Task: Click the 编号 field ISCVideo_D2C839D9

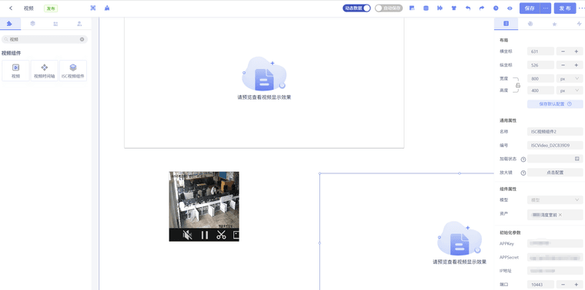Action: coord(555,145)
